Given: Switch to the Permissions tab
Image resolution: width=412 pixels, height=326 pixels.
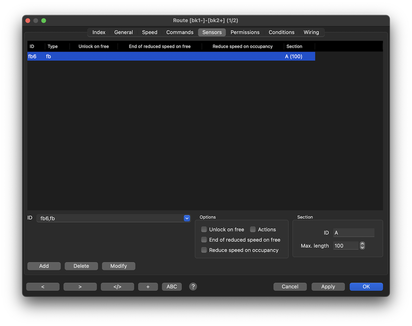Looking at the screenshot, I should pos(245,32).
